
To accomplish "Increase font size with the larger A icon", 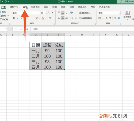I will (x=49, y=13).
